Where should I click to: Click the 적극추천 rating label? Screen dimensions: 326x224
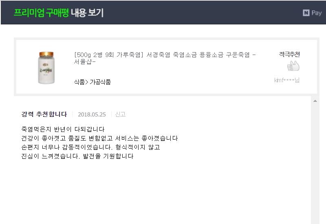click(x=289, y=55)
